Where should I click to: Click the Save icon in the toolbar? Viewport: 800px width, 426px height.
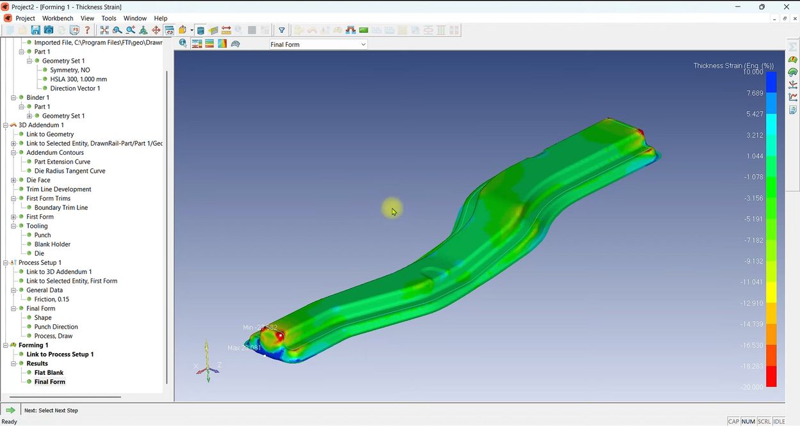(36, 30)
